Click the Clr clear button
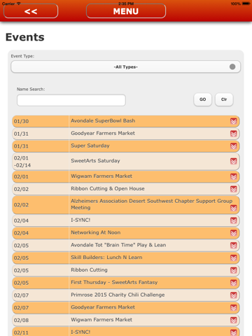This screenshot has width=252, height=336. [x=224, y=99]
